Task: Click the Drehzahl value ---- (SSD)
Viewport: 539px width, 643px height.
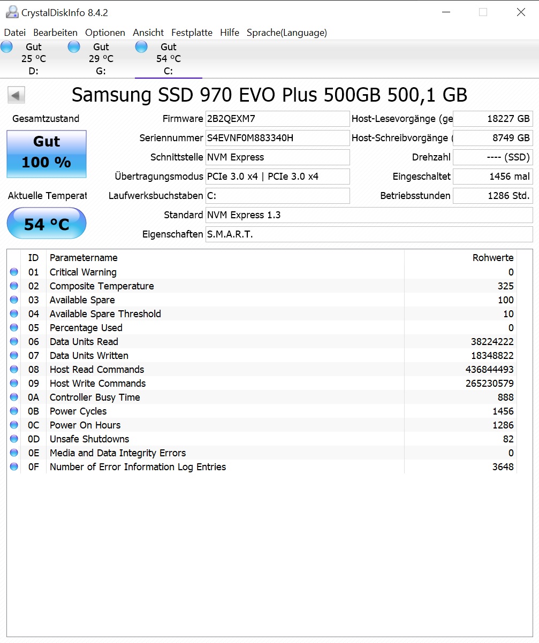Action: [493, 157]
